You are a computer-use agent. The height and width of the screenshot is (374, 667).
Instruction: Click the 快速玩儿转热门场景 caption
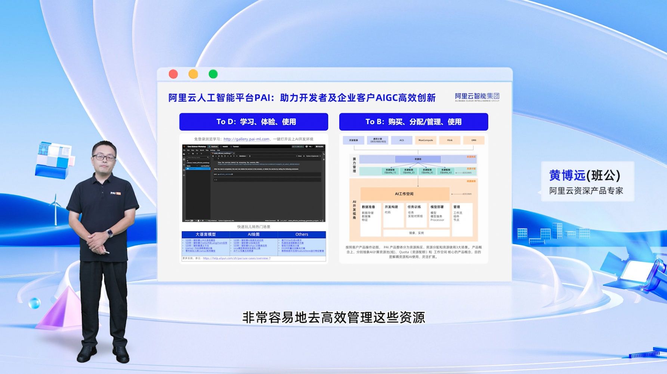click(254, 227)
